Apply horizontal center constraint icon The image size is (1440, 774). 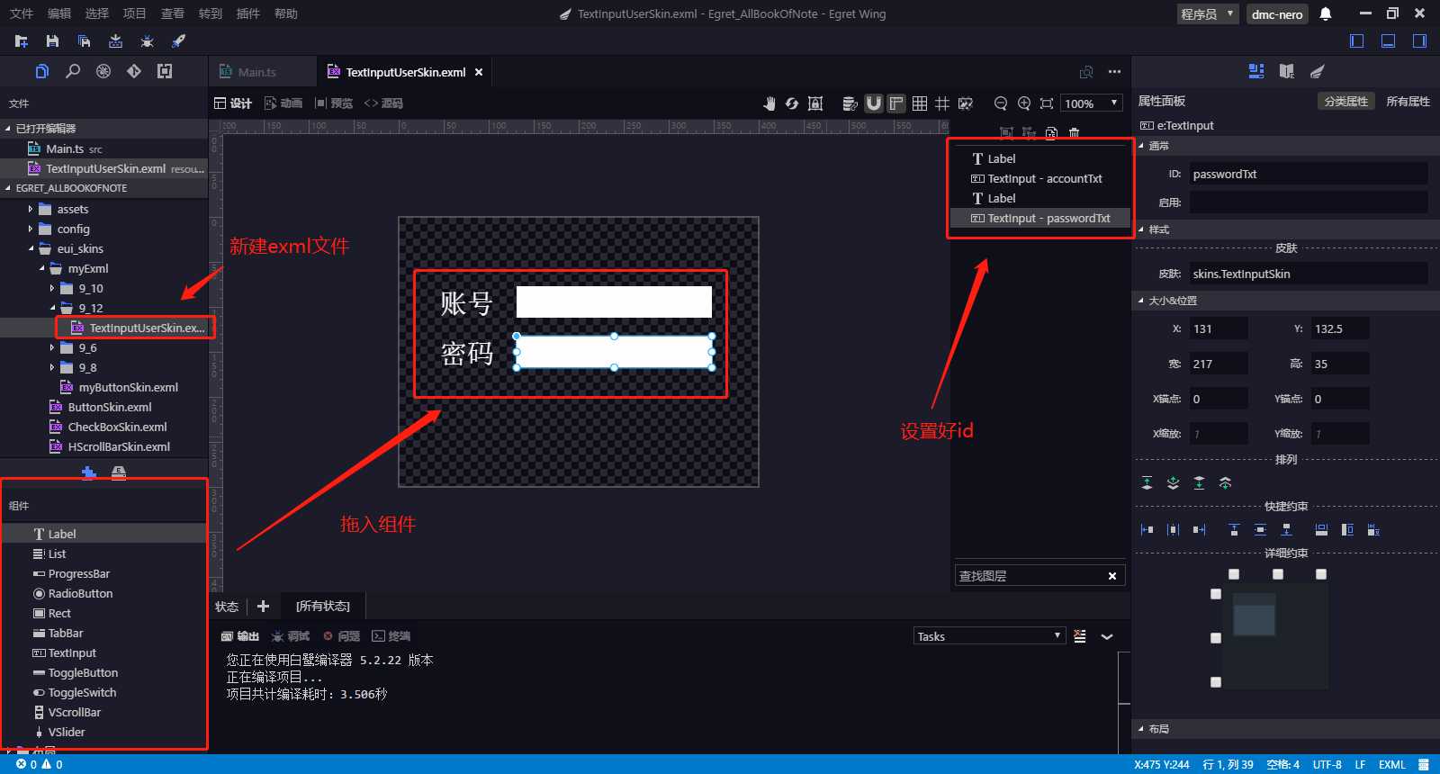(1173, 530)
